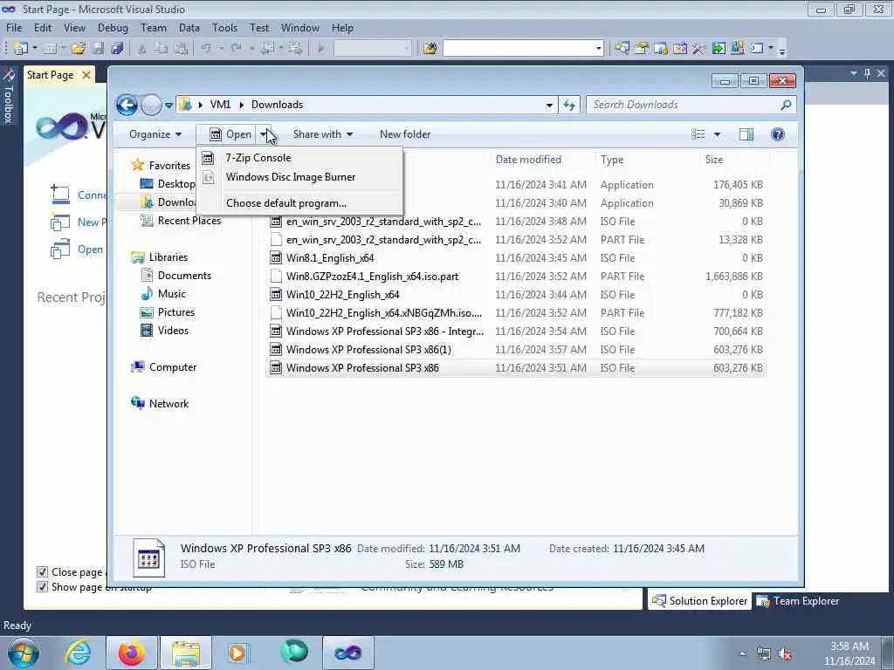Select Windows Disc Image Burner option
The image size is (894, 670).
[300, 177]
